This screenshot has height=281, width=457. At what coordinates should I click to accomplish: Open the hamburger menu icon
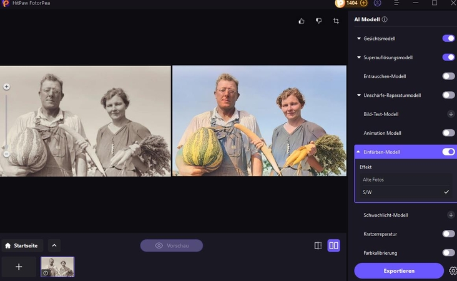point(396,3)
